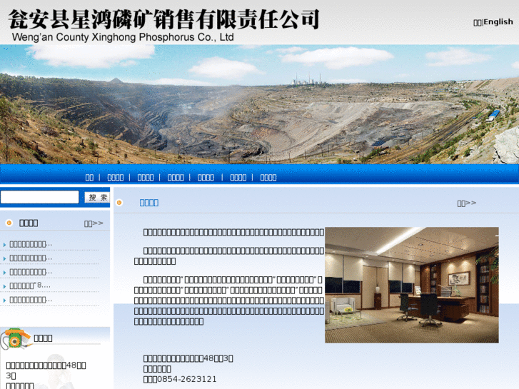Select the phone number 0854-2623121 text
The image size is (519, 389).
point(186,379)
